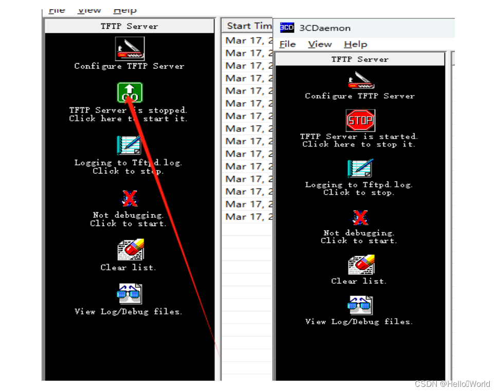This screenshot has width=498, height=392.
Task: Click Not debugging X icon, right 3CDaemon window
Action: click(x=360, y=217)
